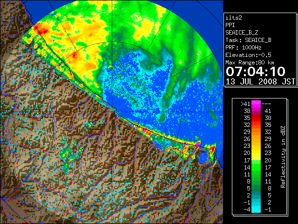The height and width of the screenshot is (224, 298).
Task: Pick the magenta >41 dBZ legend swatch
Action: point(256,104)
